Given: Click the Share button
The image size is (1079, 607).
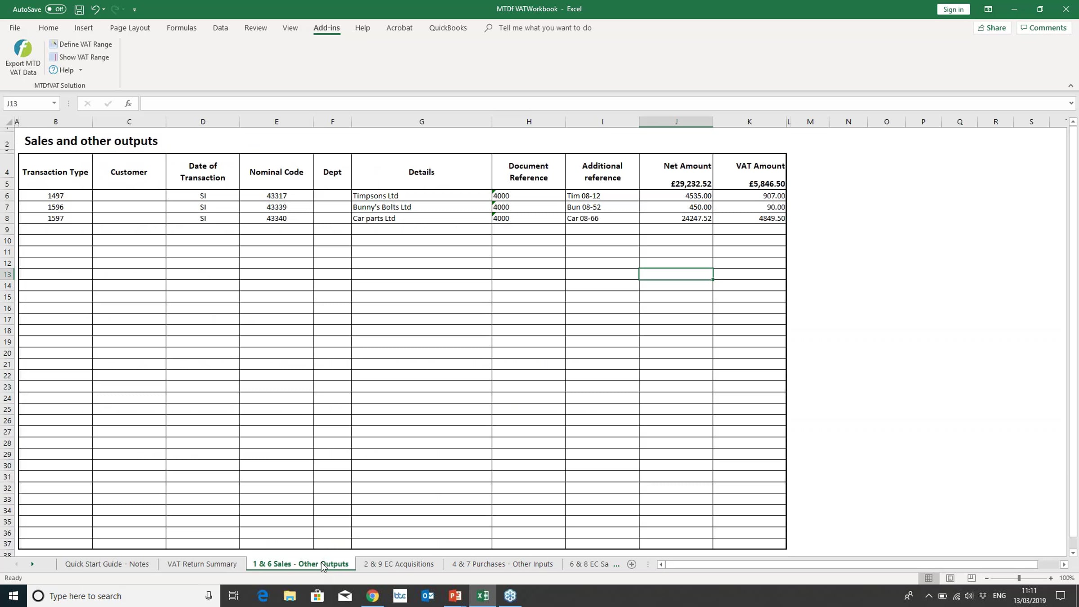Looking at the screenshot, I should point(992,28).
